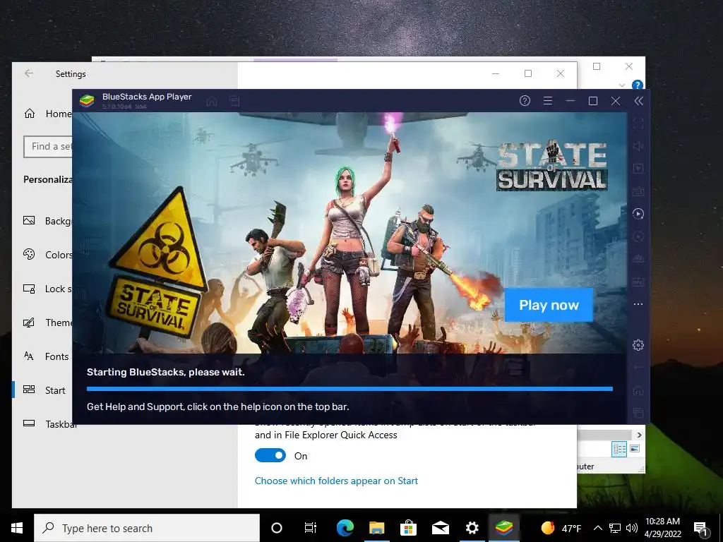Click the full screen icon in BlueStacks sidebar
723x542 pixels.
pyautogui.click(x=638, y=124)
